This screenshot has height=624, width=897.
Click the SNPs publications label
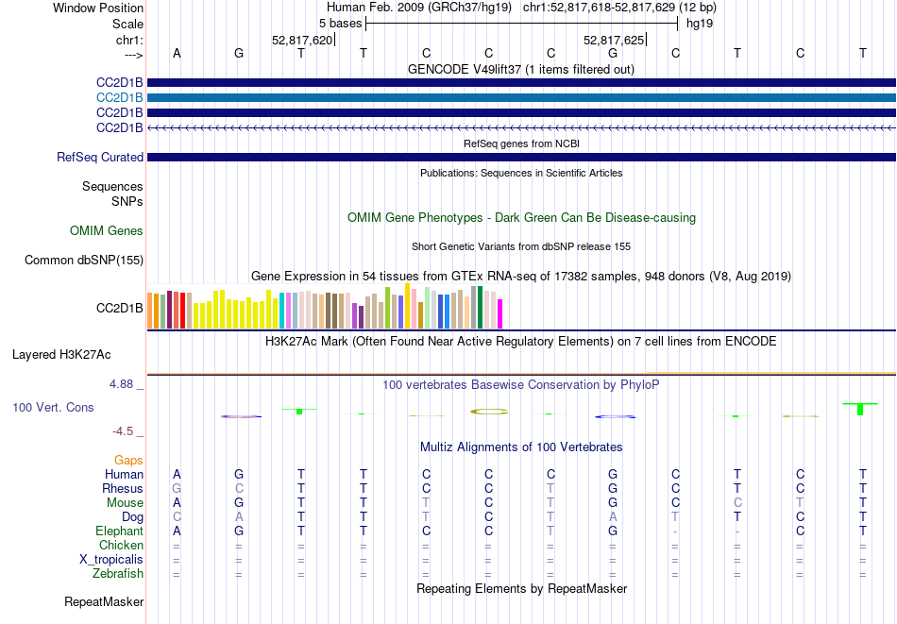pos(127,201)
